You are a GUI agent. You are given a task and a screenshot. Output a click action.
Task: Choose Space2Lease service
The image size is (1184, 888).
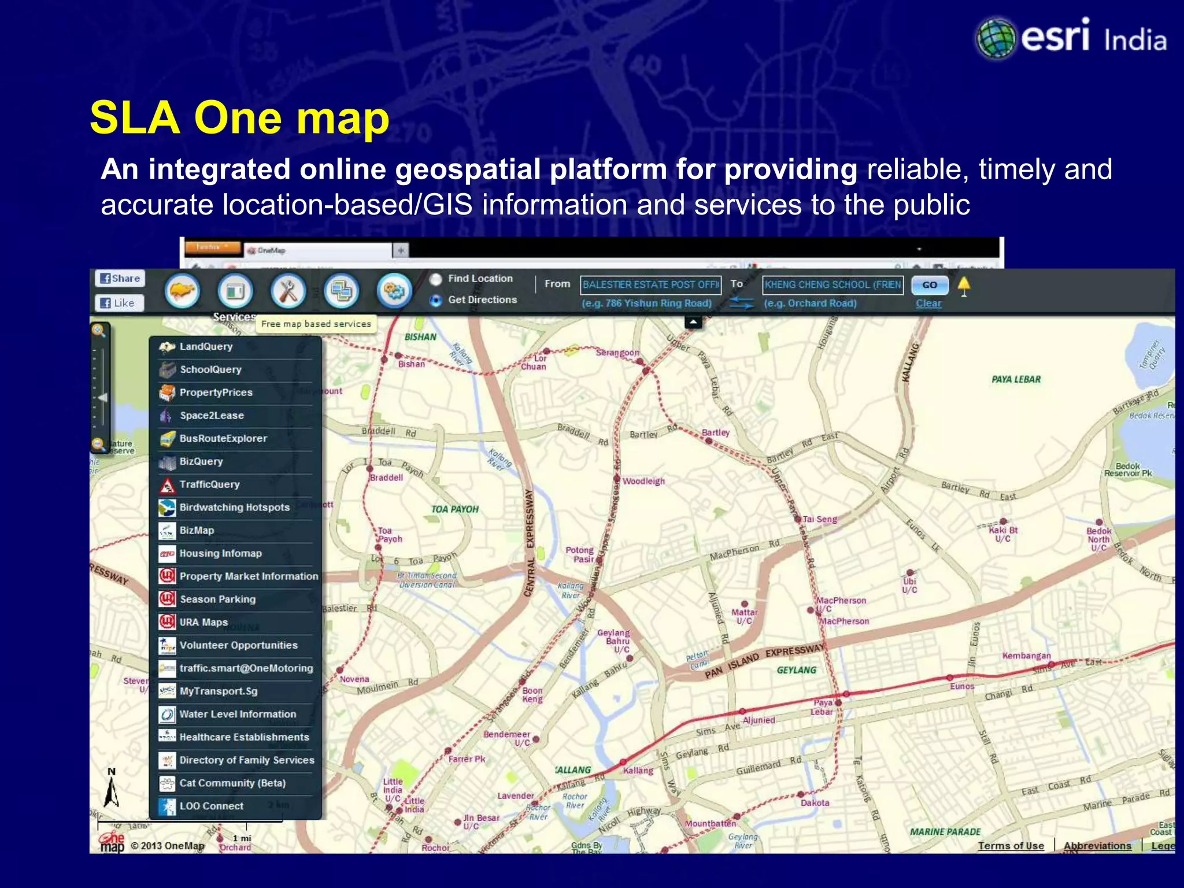tap(235, 416)
